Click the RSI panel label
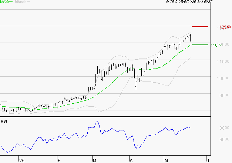Image resolution: width=232 pixels, height=163 pixels. coord(4,122)
